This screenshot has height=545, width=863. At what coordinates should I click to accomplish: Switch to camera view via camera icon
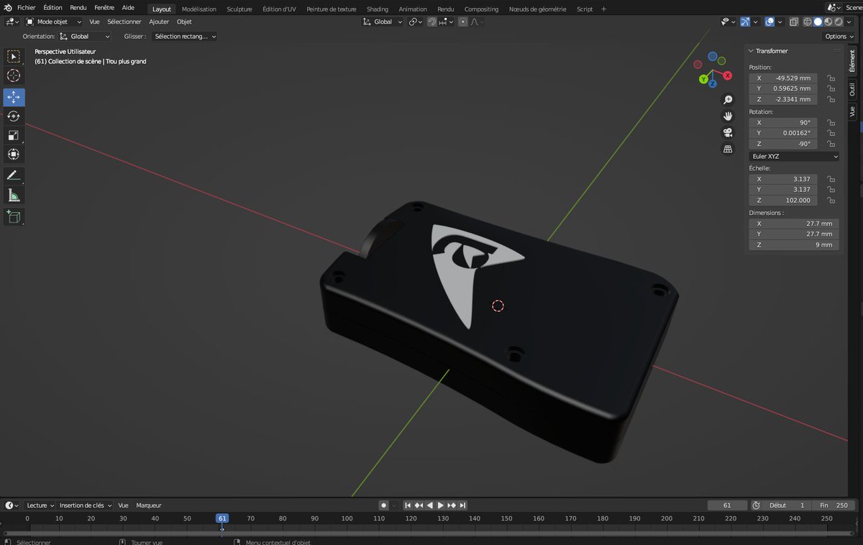coord(727,132)
